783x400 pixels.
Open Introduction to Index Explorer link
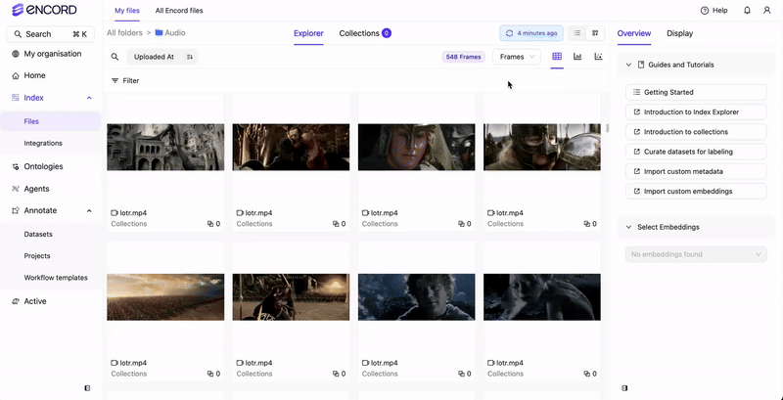[x=696, y=112]
